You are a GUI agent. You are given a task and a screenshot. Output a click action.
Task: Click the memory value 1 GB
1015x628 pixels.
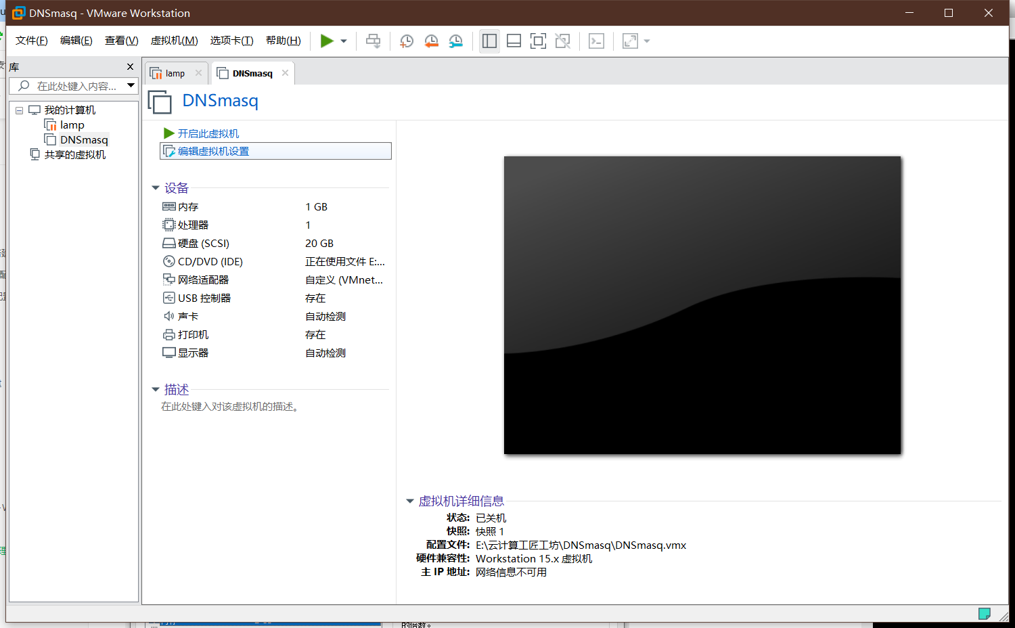coord(316,206)
